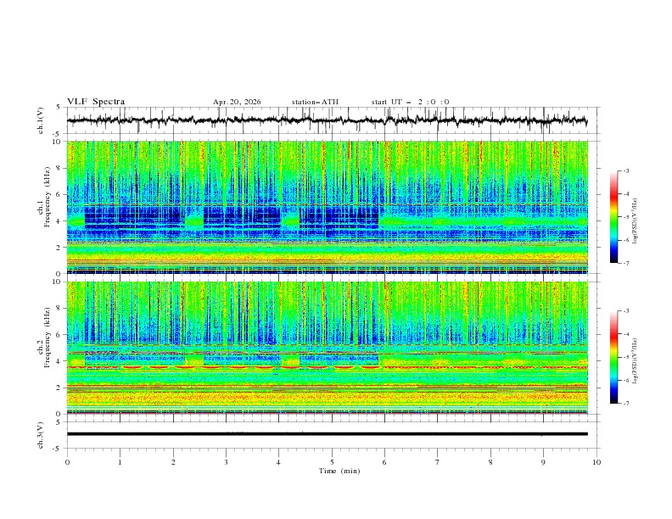Click the red arc line in ch.2 spectrogram
This screenshot has height=519, width=672.
[223, 367]
